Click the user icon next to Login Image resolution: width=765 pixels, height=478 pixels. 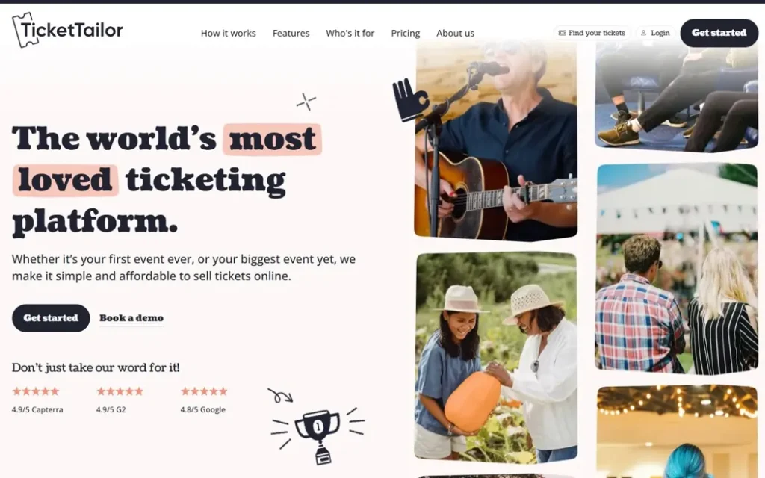point(643,33)
